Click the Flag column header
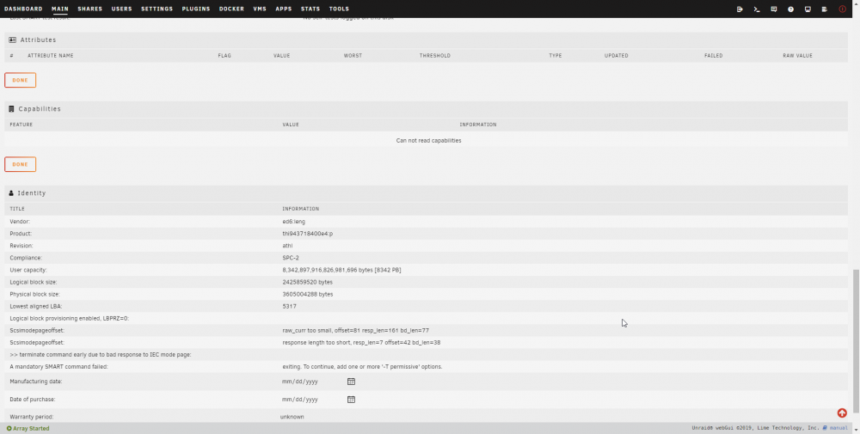The height and width of the screenshot is (434, 860). tap(224, 56)
